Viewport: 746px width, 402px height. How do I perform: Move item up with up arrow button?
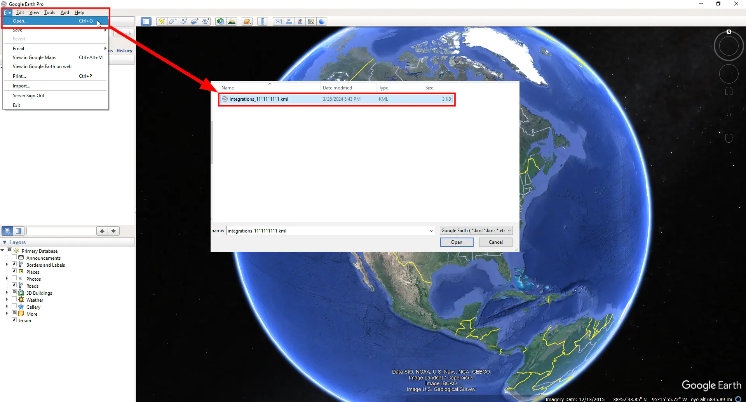tap(102, 231)
